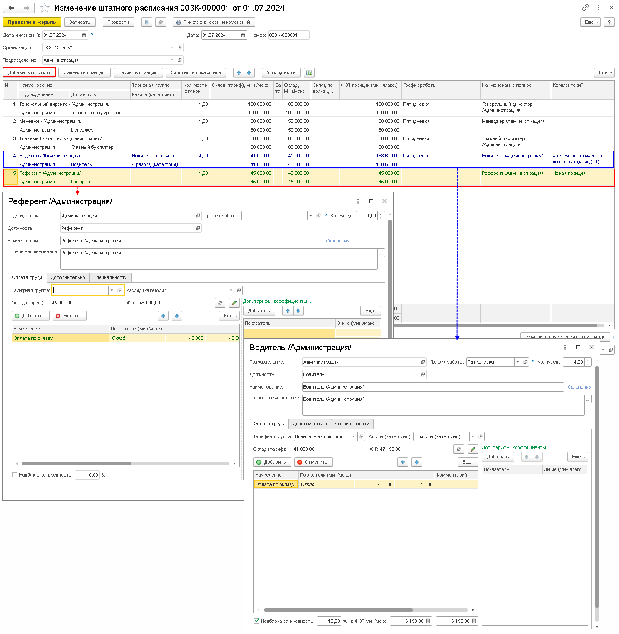The image size is (619, 634).
Task: Click the paperclip attachments icon in toolbar
Action: tap(160, 22)
